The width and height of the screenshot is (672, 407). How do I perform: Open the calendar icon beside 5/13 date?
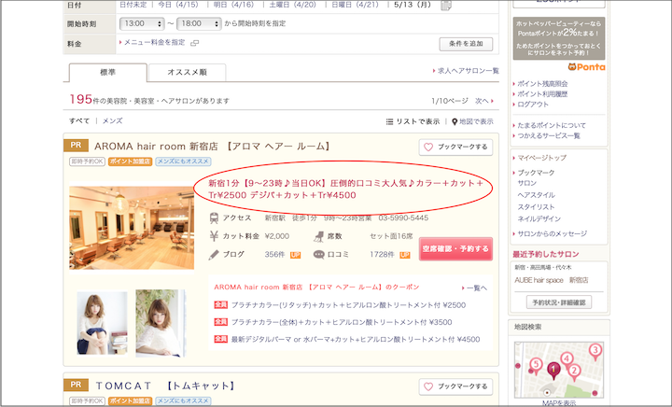pos(446,5)
